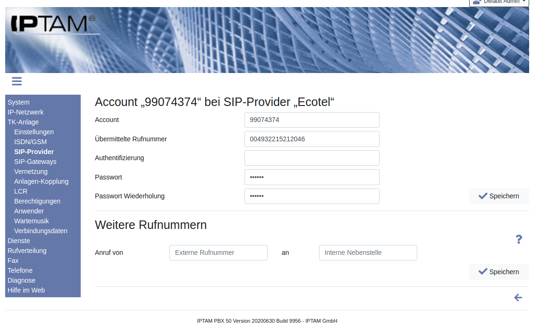The width and height of the screenshot is (540, 334).
Task: Go to the SIP-Gateways page
Action: coord(35,162)
